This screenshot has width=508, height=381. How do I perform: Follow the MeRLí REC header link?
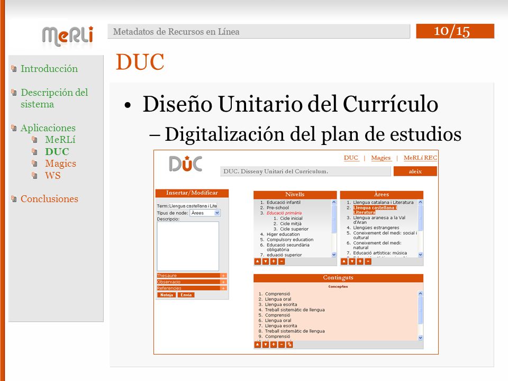[x=420, y=158]
